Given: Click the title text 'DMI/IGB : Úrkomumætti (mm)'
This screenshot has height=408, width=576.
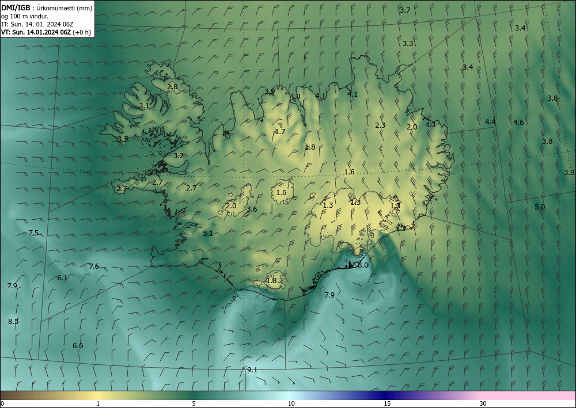Looking at the screenshot, I should click(47, 7).
